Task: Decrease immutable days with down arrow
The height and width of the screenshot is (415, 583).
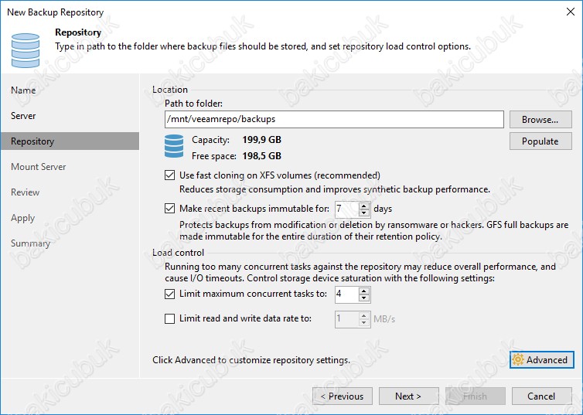Action: [x=364, y=213]
